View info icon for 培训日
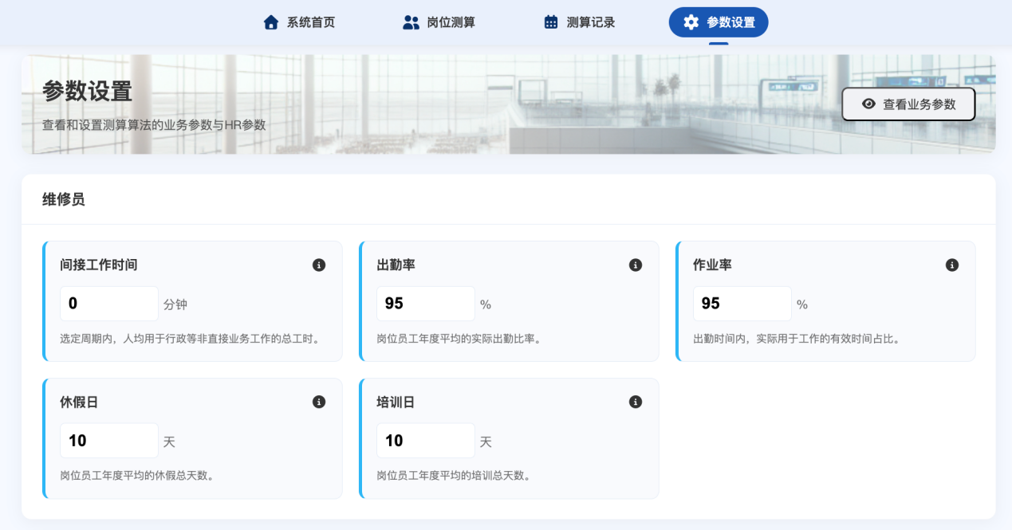 (x=636, y=402)
